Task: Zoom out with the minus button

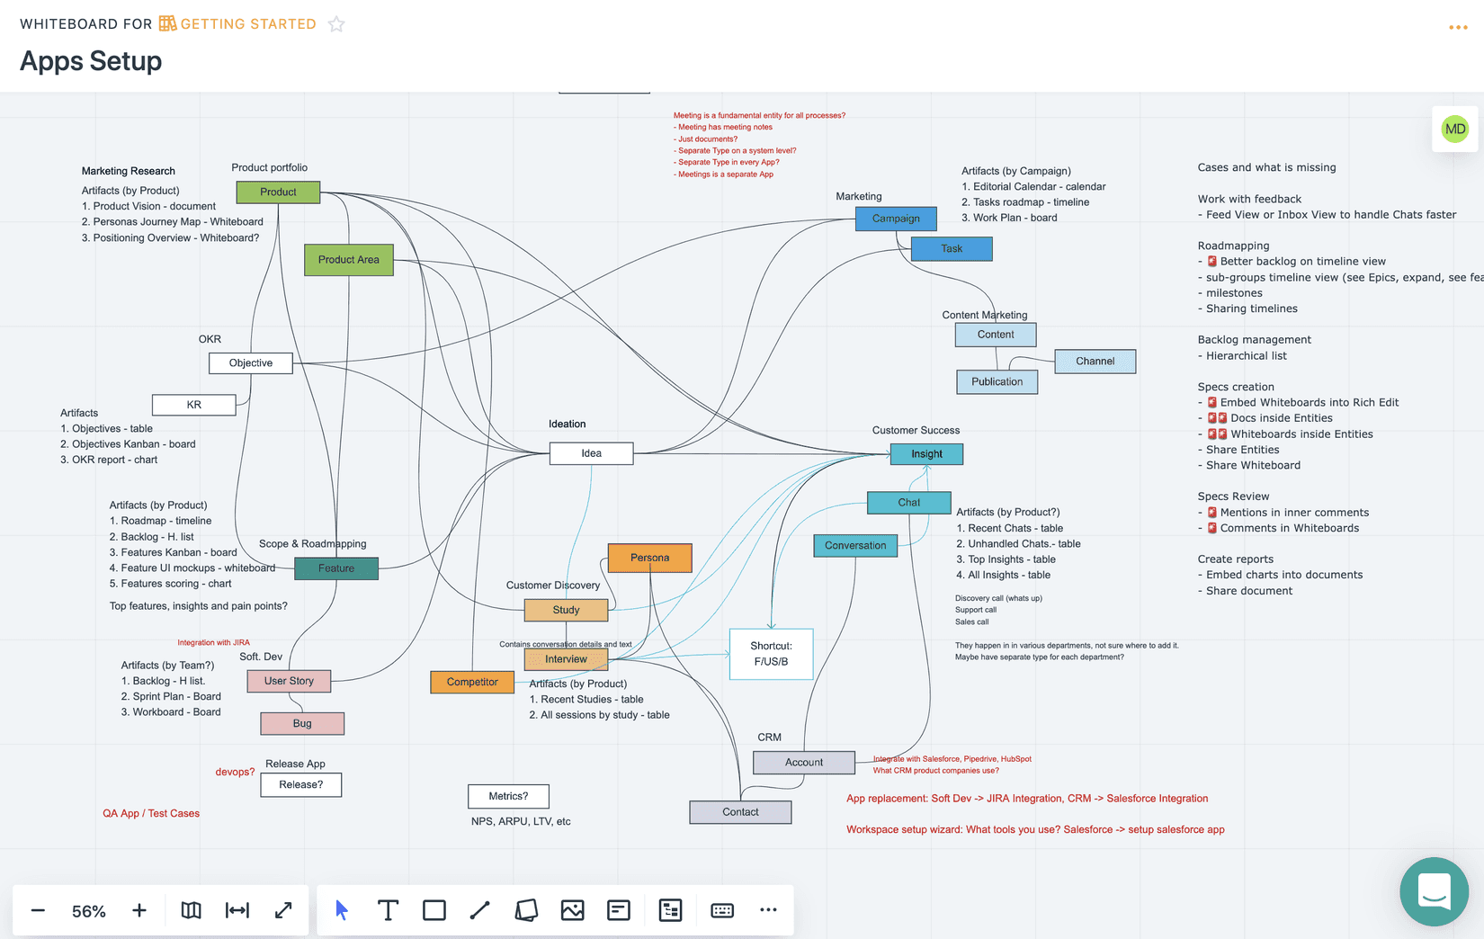Action: pyautogui.click(x=38, y=910)
